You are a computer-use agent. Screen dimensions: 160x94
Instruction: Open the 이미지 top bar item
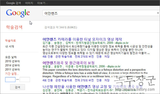[29, 3]
